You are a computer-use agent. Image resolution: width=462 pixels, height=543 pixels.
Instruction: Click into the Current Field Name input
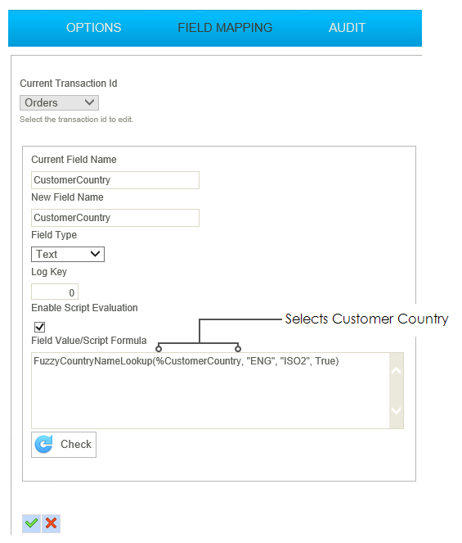pos(115,180)
